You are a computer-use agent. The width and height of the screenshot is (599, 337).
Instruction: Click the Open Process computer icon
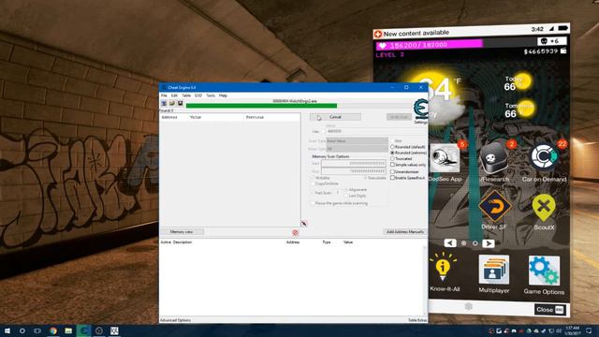click(164, 104)
